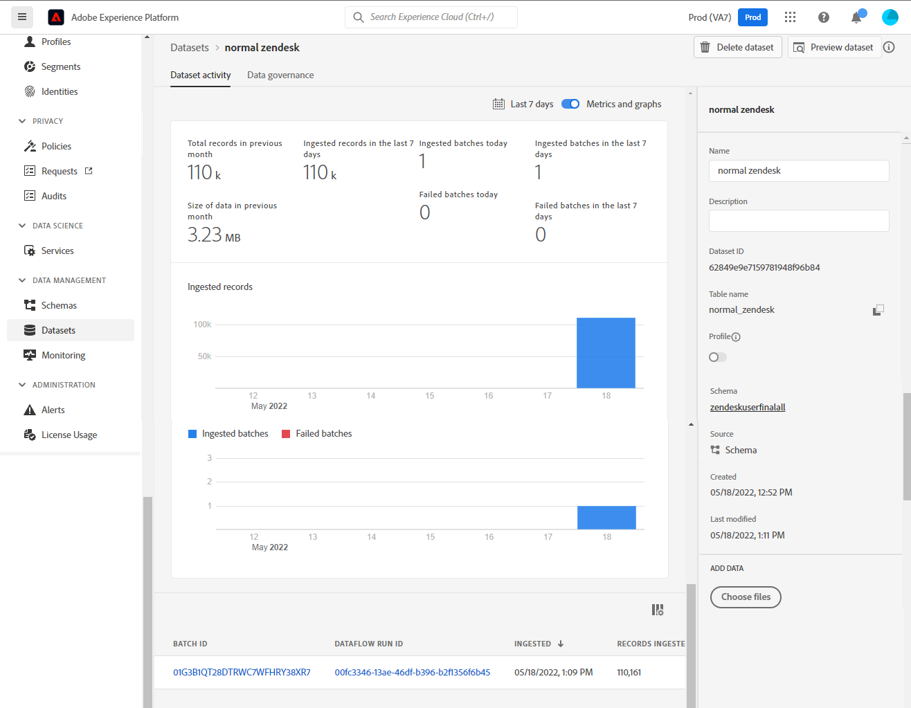Open Policies from sidebar

coord(56,146)
